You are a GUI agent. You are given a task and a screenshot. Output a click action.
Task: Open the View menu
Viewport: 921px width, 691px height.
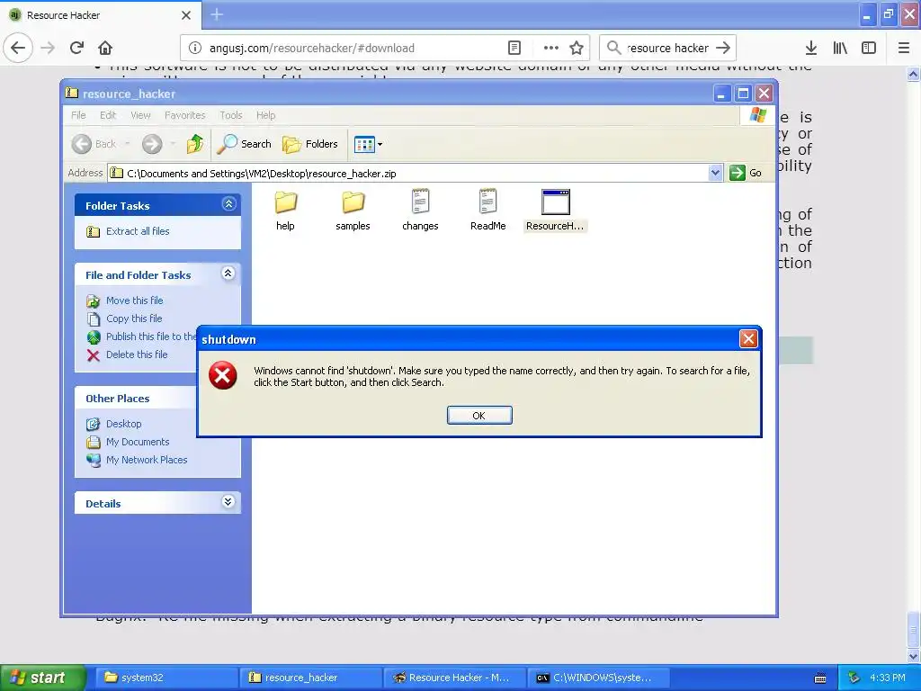140,115
